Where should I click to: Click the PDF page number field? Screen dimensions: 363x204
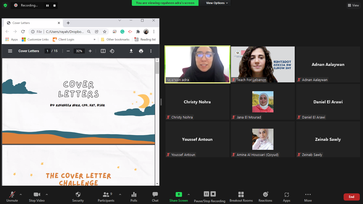48,51
